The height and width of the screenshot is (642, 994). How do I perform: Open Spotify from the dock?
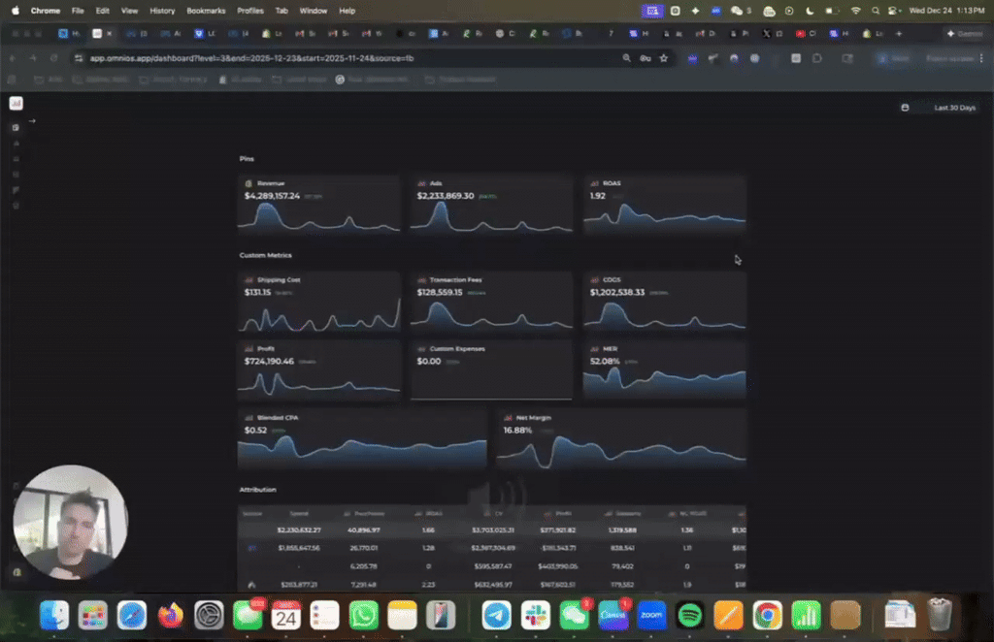pos(690,616)
